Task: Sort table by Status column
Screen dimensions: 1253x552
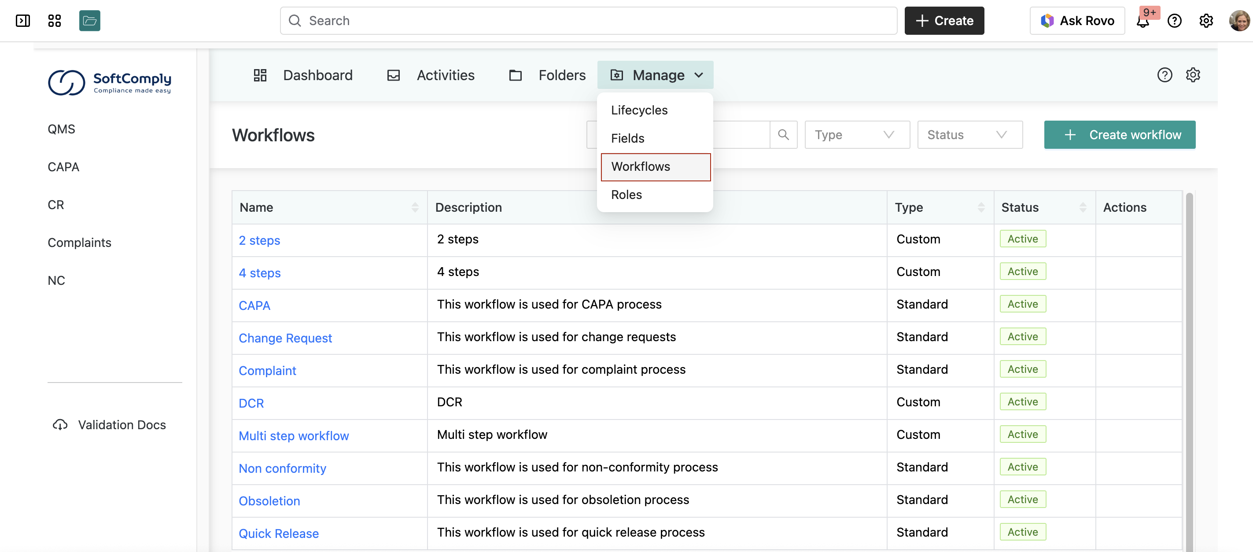Action: click(x=1082, y=208)
